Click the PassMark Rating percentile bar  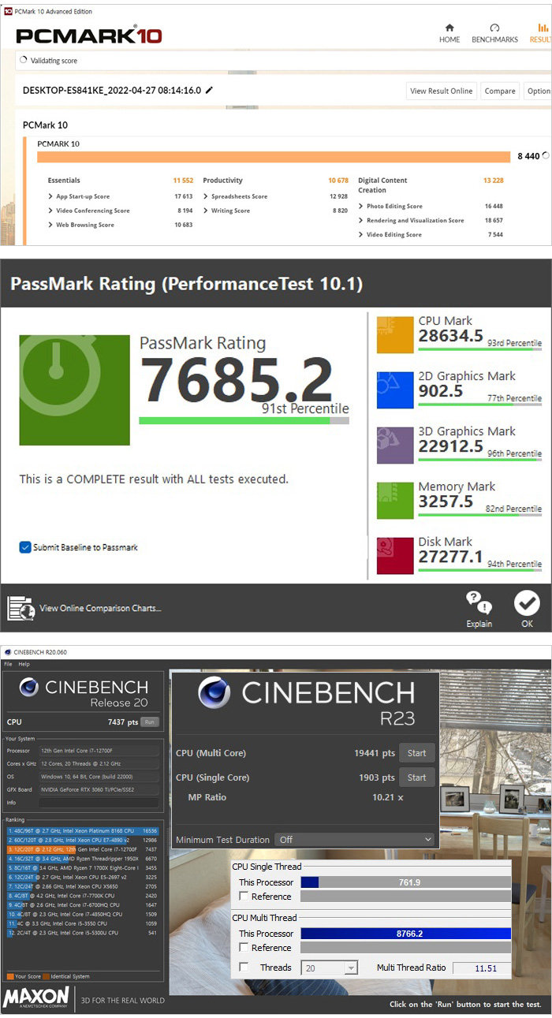coord(243,421)
